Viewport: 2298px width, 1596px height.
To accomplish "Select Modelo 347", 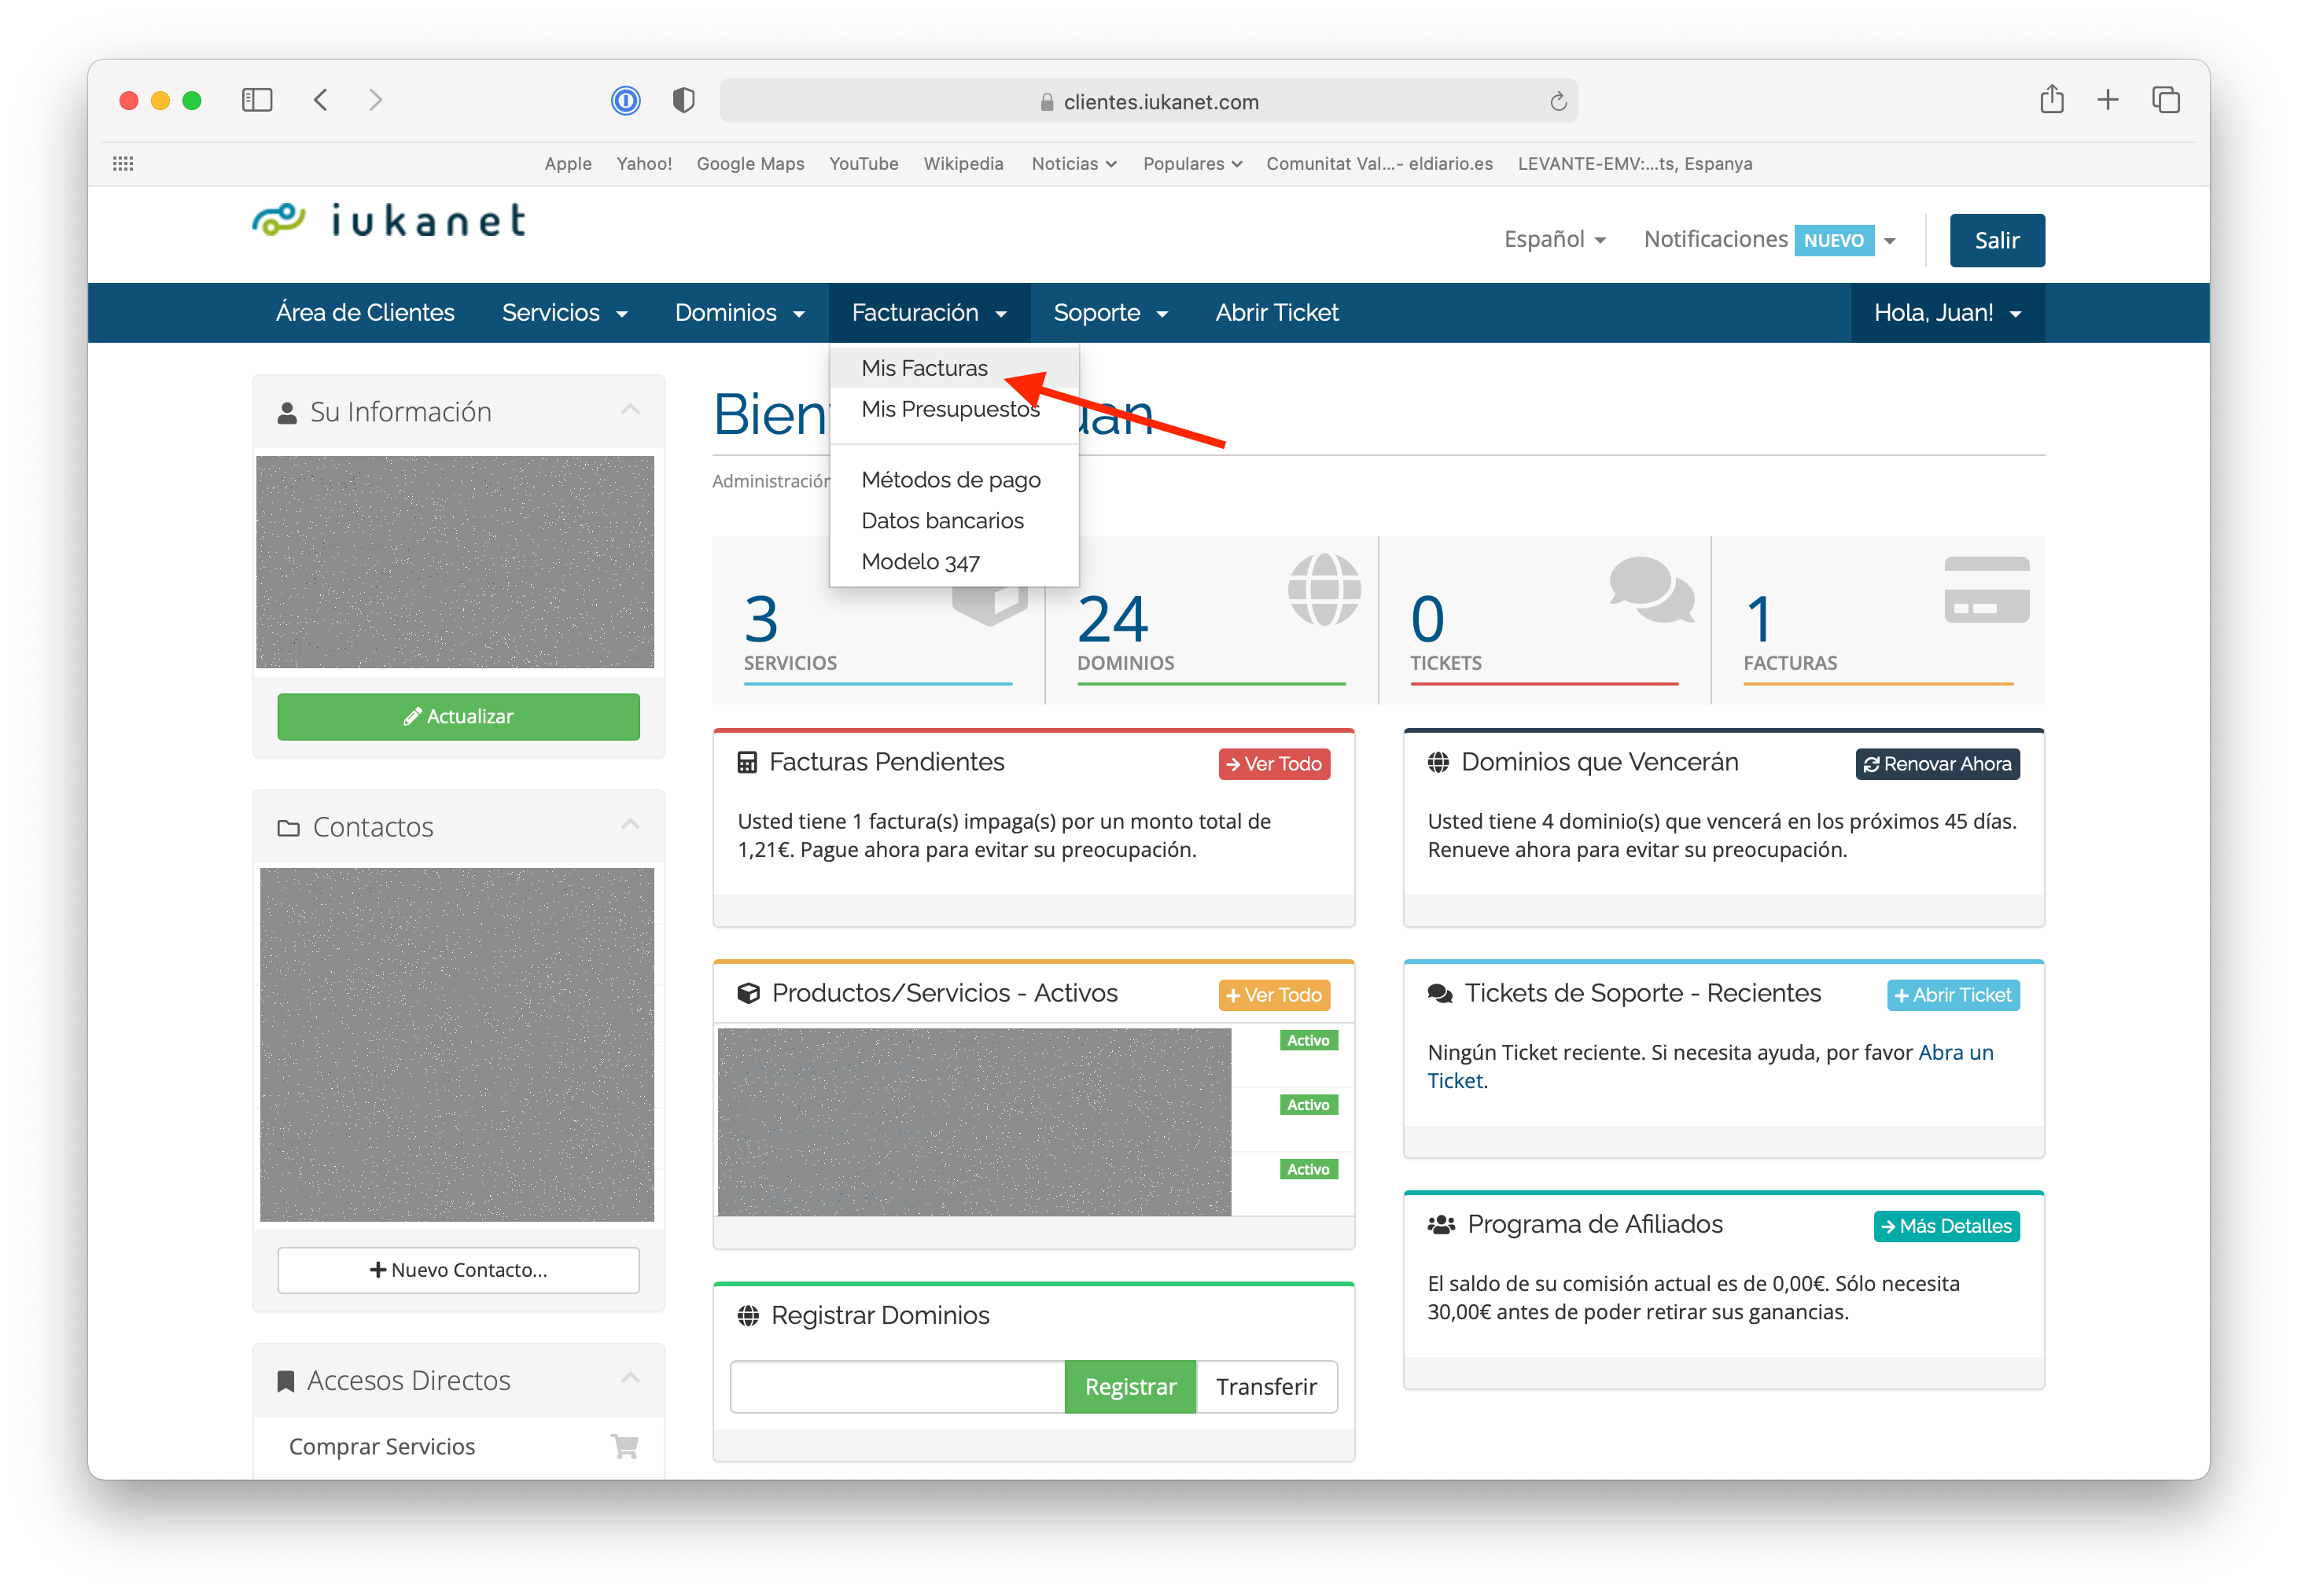I will (954, 562).
